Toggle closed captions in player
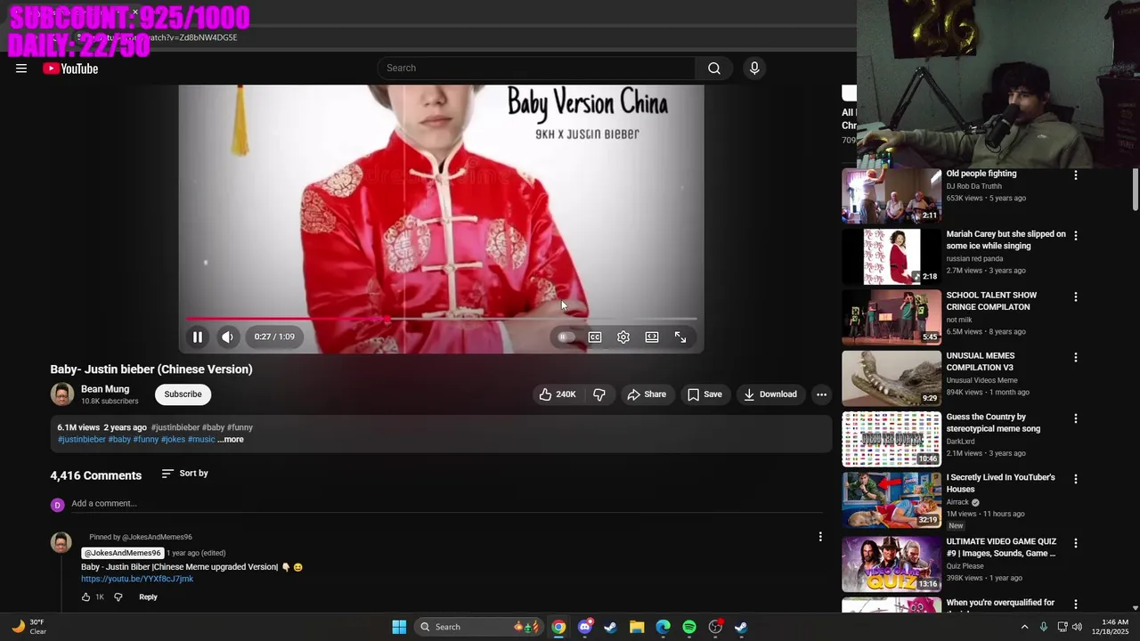 click(595, 337)
